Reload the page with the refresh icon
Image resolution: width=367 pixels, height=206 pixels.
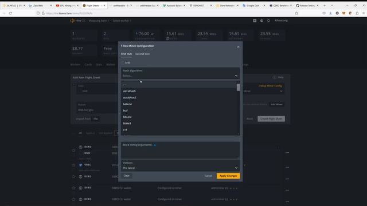pos(10,13)
